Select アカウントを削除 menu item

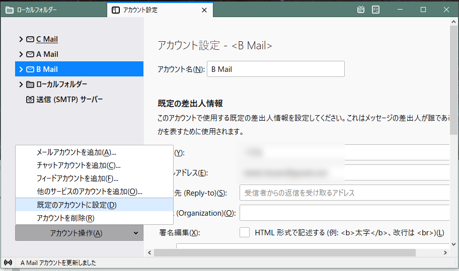click(94, 218)
